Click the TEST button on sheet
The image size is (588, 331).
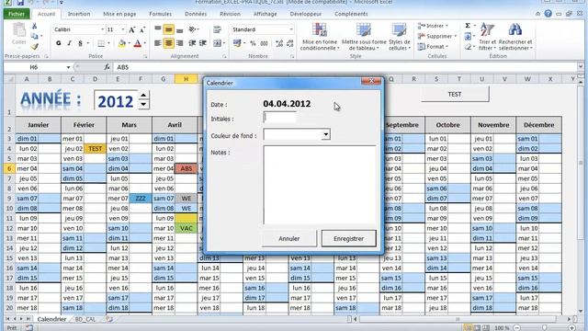click(455, 94)
